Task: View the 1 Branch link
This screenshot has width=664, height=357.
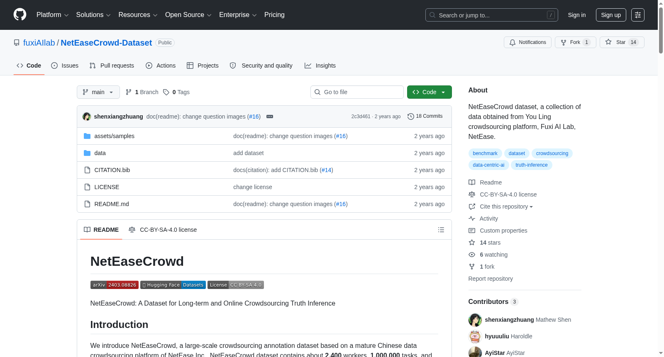Action: click(x=142, y=92)
